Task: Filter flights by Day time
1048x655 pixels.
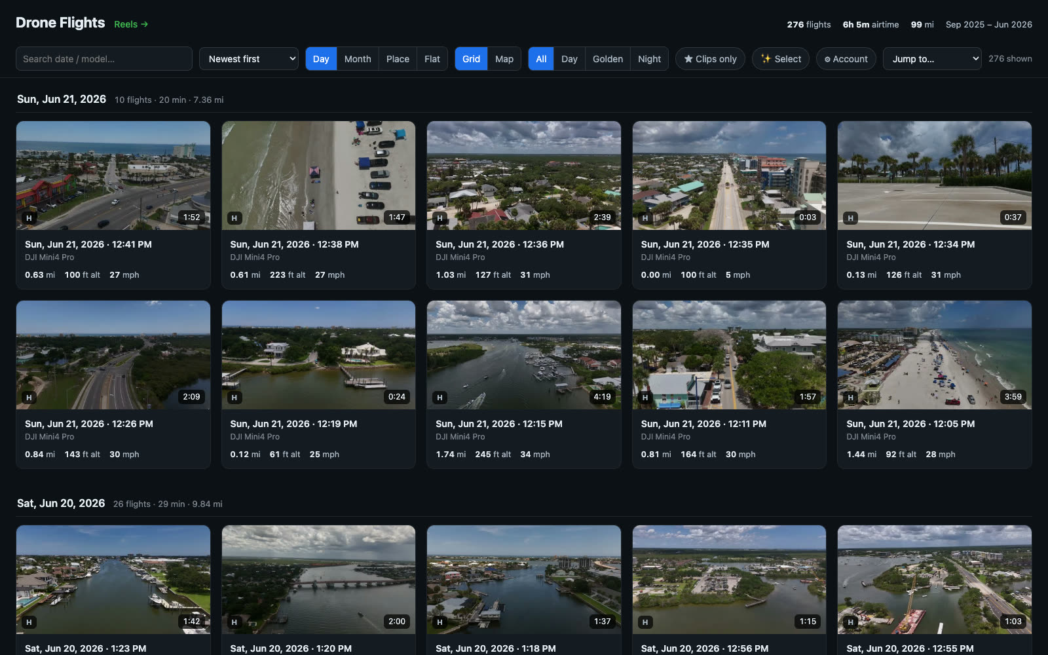Action: point(569,59)
